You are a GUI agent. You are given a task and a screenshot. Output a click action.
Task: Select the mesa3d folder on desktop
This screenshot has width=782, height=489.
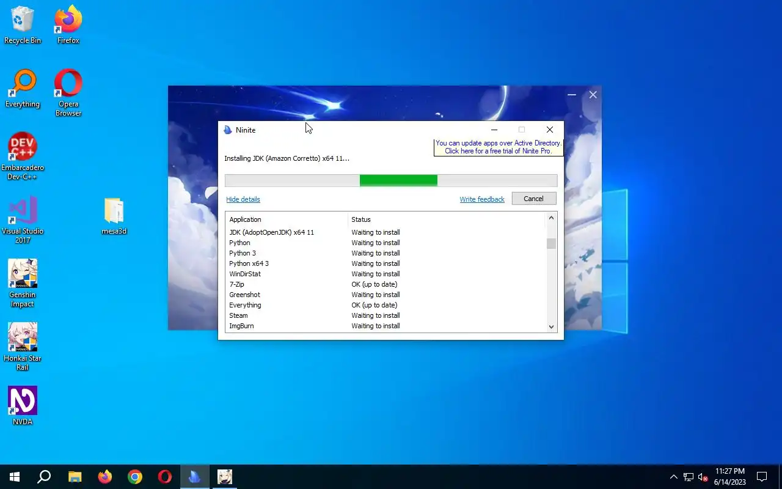click(x=114, y=216)
